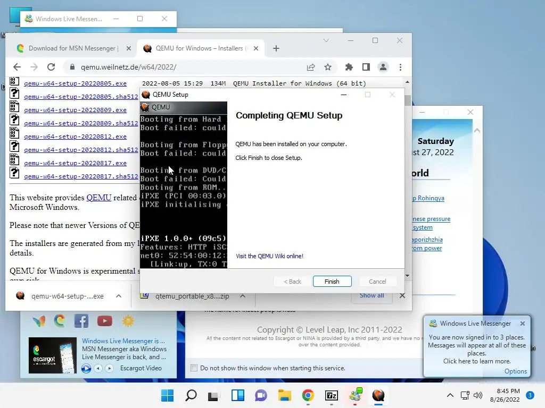The width and height of the screenshot is (545, 408).
Task: Dismiss the Windows Live Messenger notification
Action: (523, 324)
